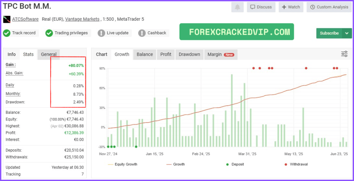354x181 pixels.
Task: Open the Drawdown chart tab
Action: (x=189, y=54)
